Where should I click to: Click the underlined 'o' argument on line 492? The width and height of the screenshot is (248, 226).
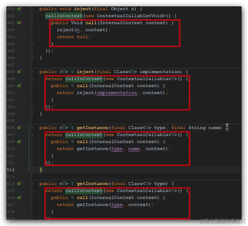click(78, 30)
